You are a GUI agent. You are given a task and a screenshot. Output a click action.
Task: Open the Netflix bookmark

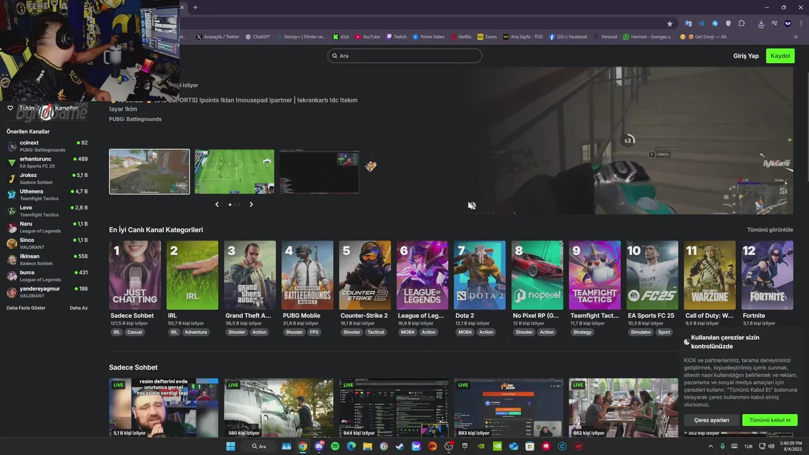coord(461,37)
